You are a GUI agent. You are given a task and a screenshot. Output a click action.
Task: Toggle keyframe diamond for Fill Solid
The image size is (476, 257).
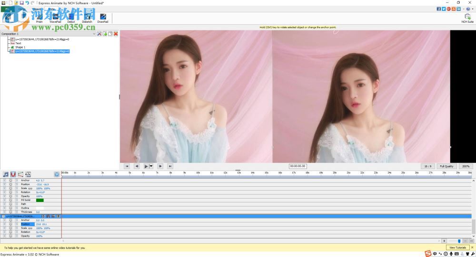[10, 200]
